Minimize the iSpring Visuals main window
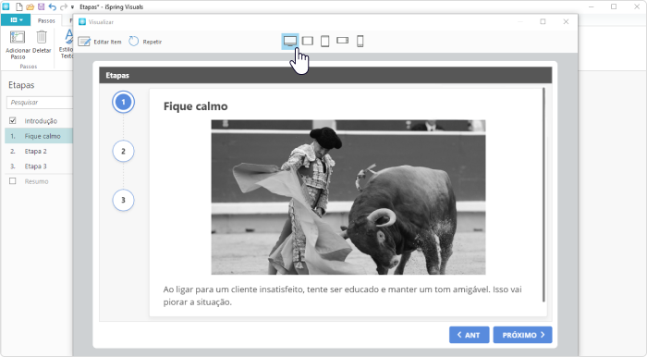 click(x=591, y=7)
